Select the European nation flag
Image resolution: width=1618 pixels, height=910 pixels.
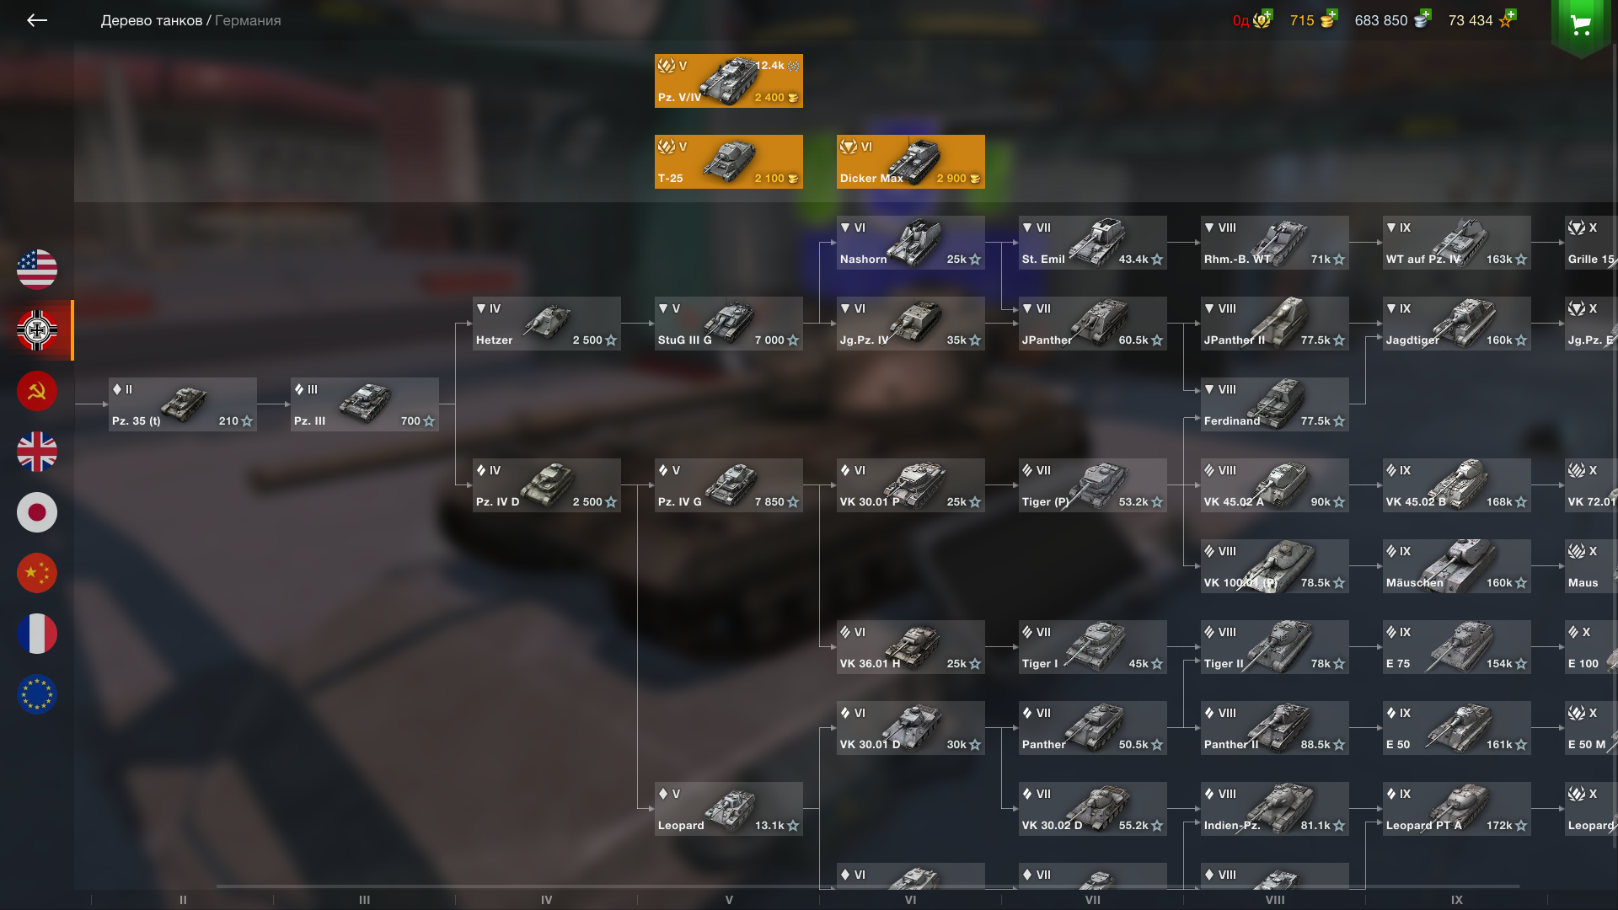pos(37,694)
